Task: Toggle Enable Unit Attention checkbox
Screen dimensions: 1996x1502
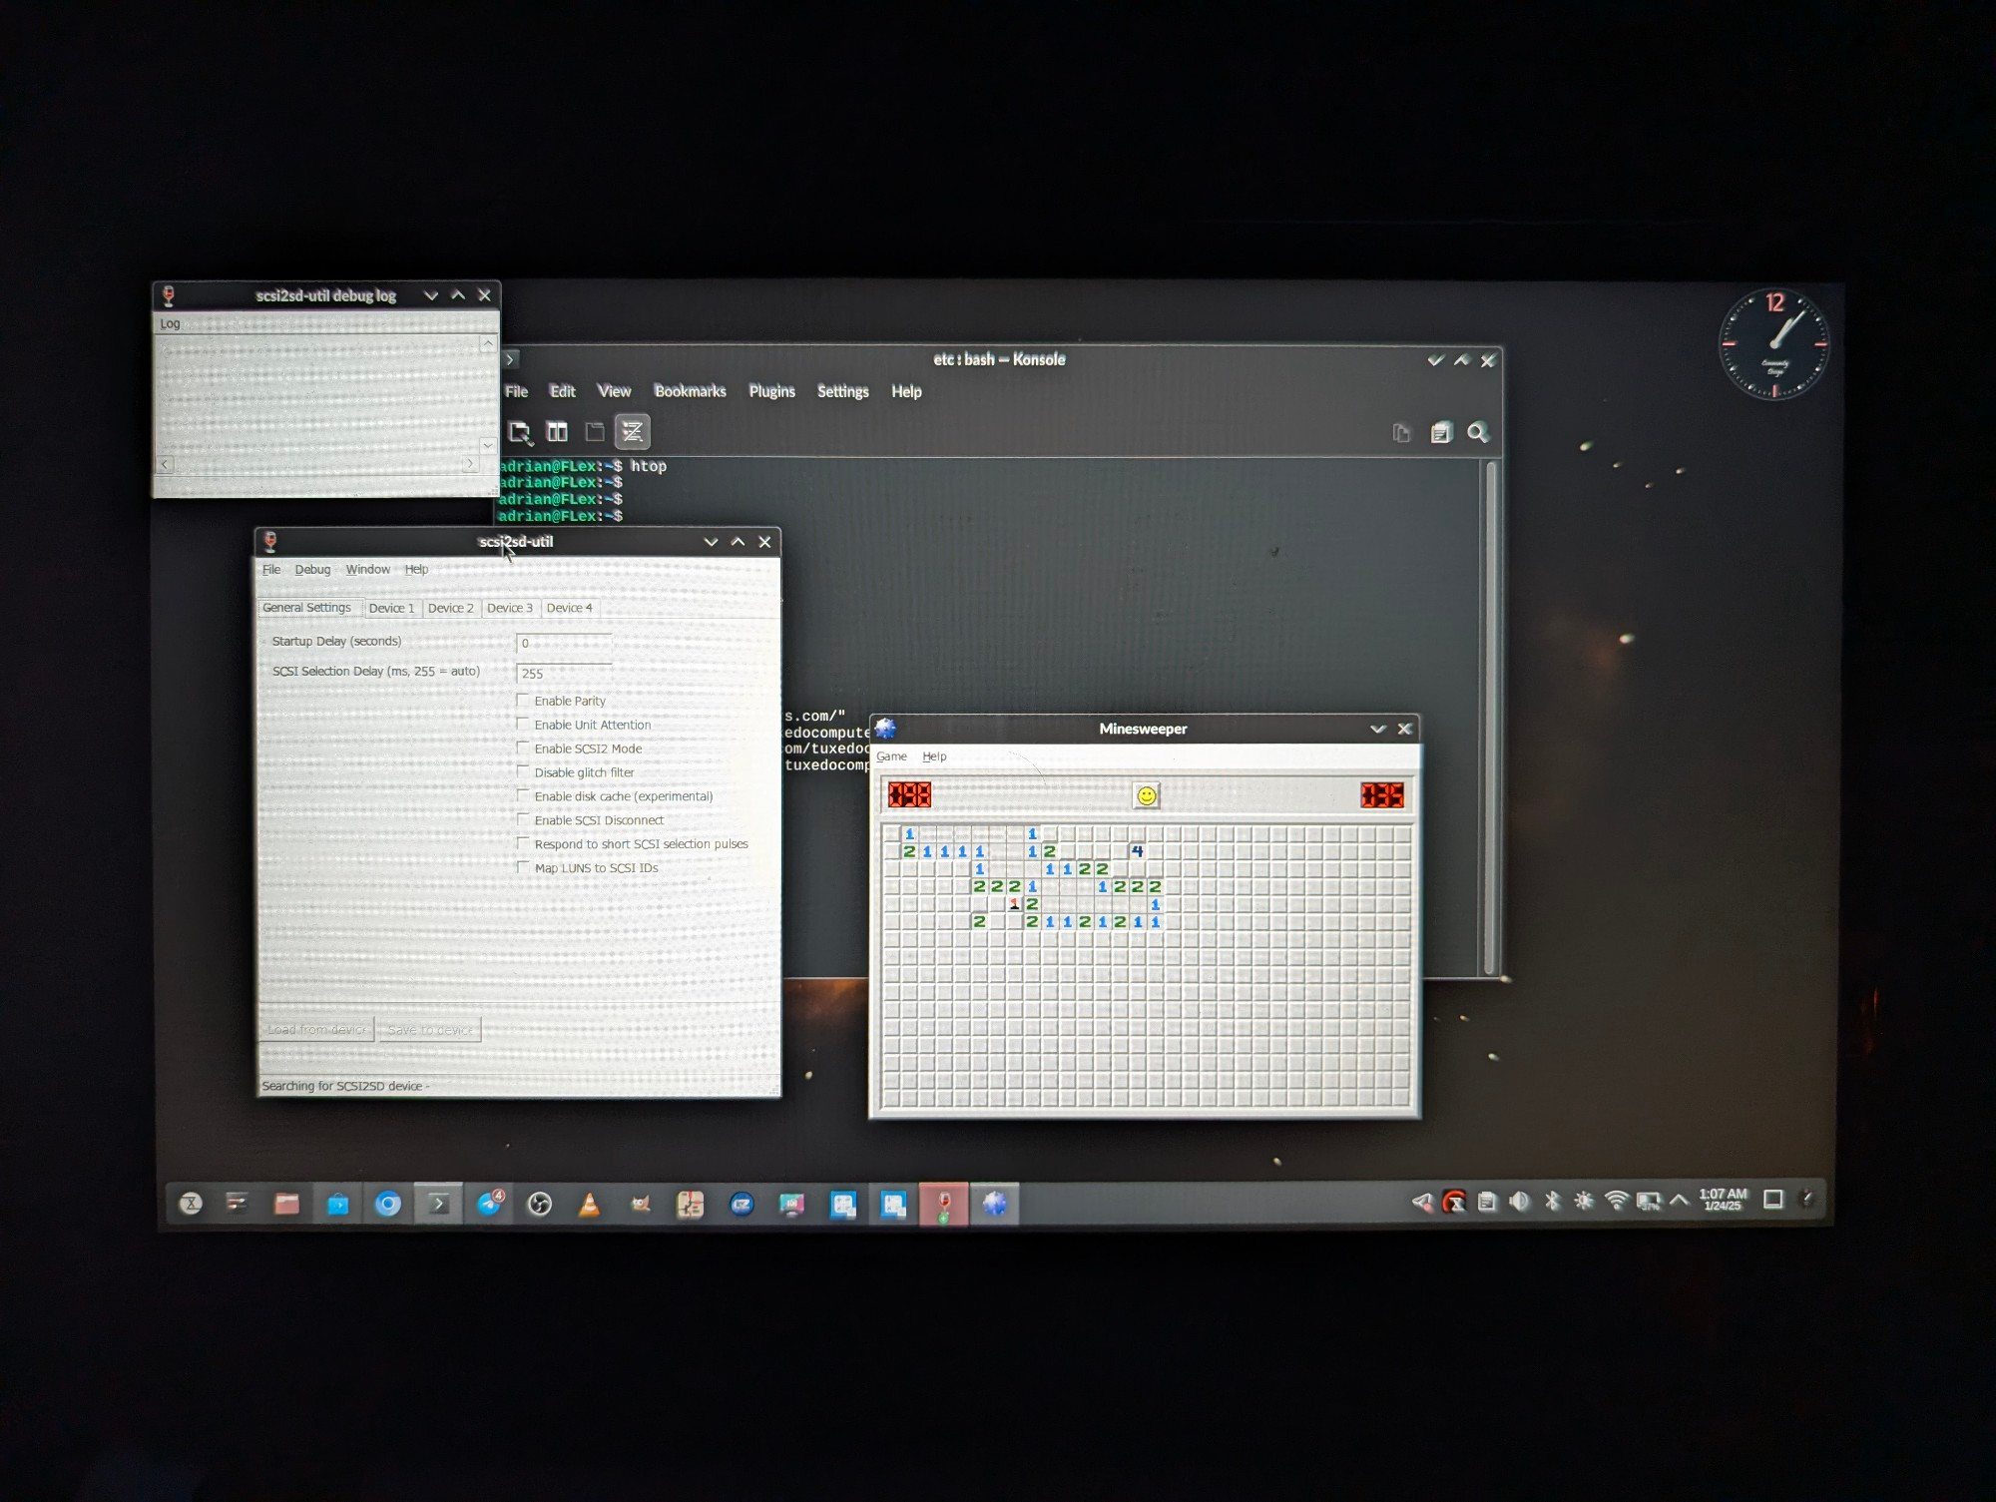Action: [523, 725]
